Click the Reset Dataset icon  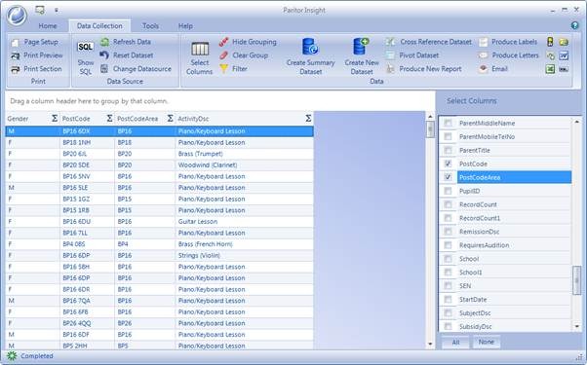(104, 55)
